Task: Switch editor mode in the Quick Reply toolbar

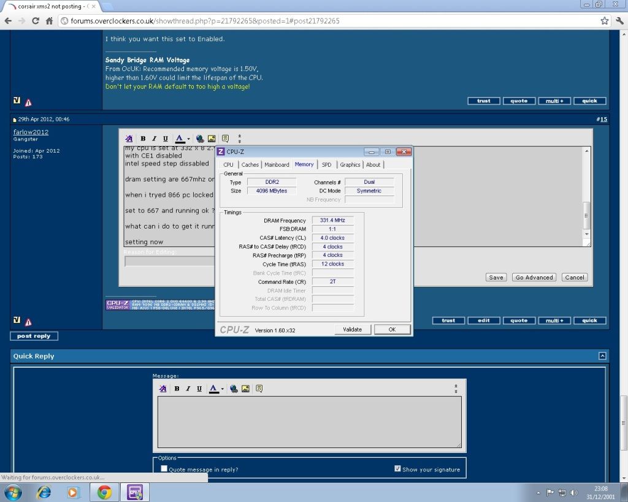Action: [163, 389]
